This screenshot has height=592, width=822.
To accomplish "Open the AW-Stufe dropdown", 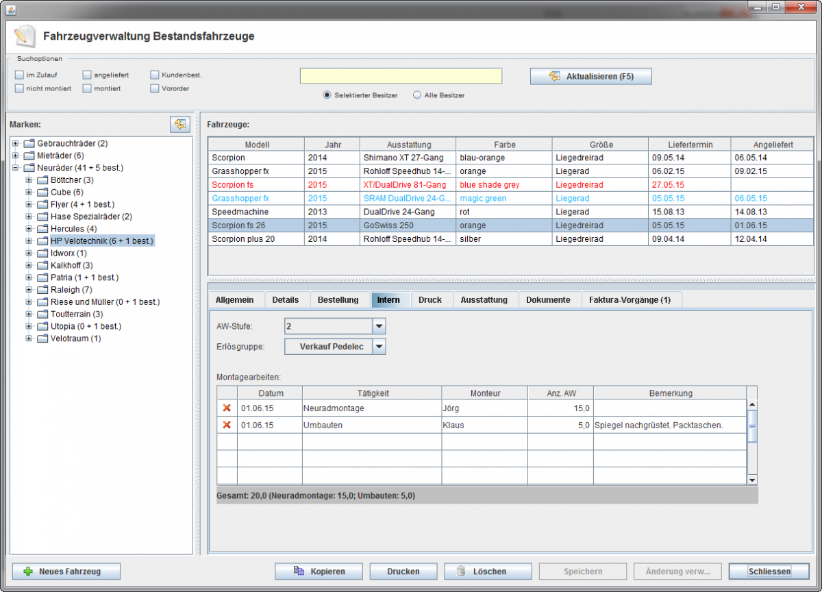I will click(379, 326).
